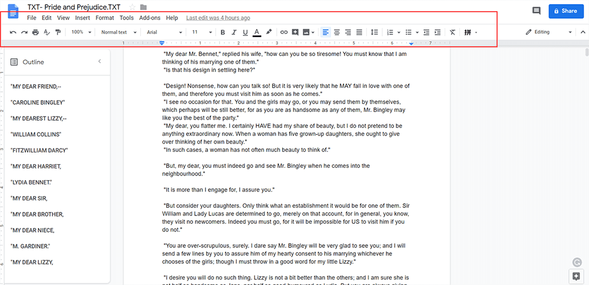Open the text color picker
The height and width of the screenshot is (285, 589).
256,32
